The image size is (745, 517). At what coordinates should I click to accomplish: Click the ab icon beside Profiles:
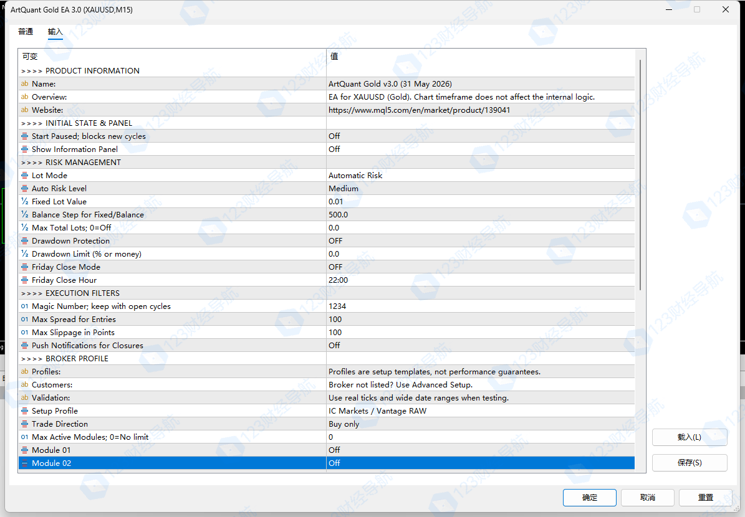pos(25,371)
